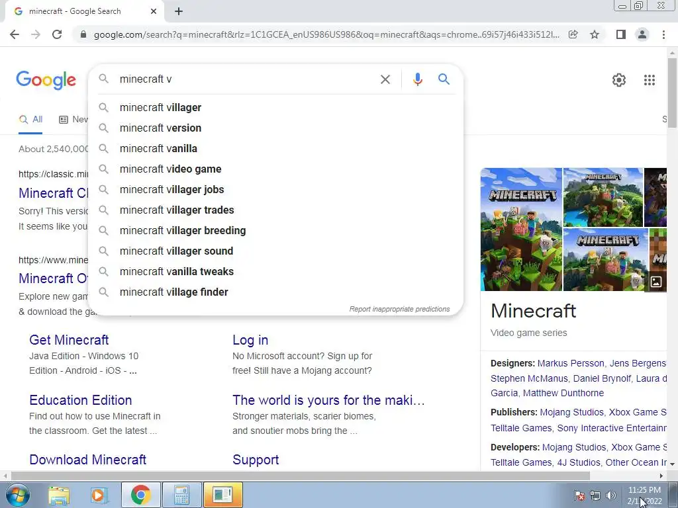Screen dimensions: 678x508
Task: Click the network tray icon
Action: 595,495
